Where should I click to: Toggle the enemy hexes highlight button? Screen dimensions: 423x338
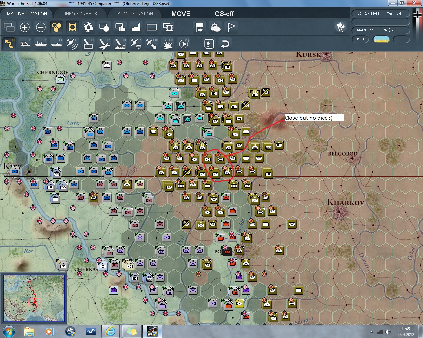[72, 27]
